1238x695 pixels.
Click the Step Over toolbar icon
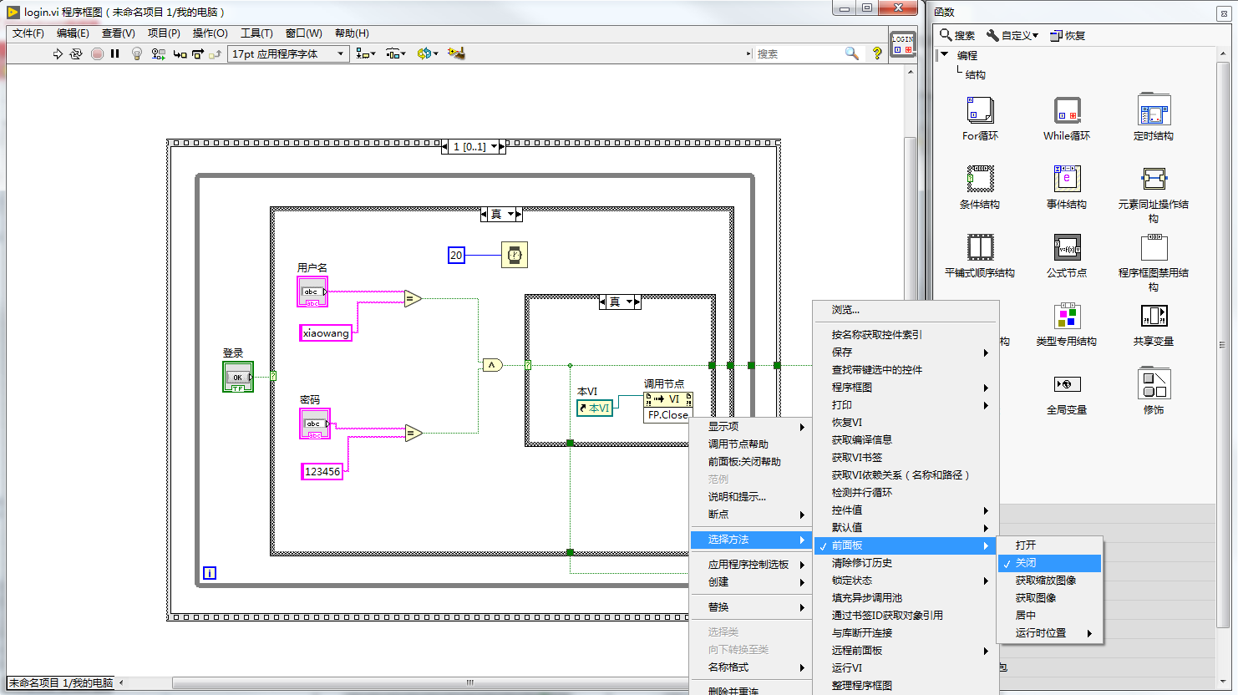(198, 53)
